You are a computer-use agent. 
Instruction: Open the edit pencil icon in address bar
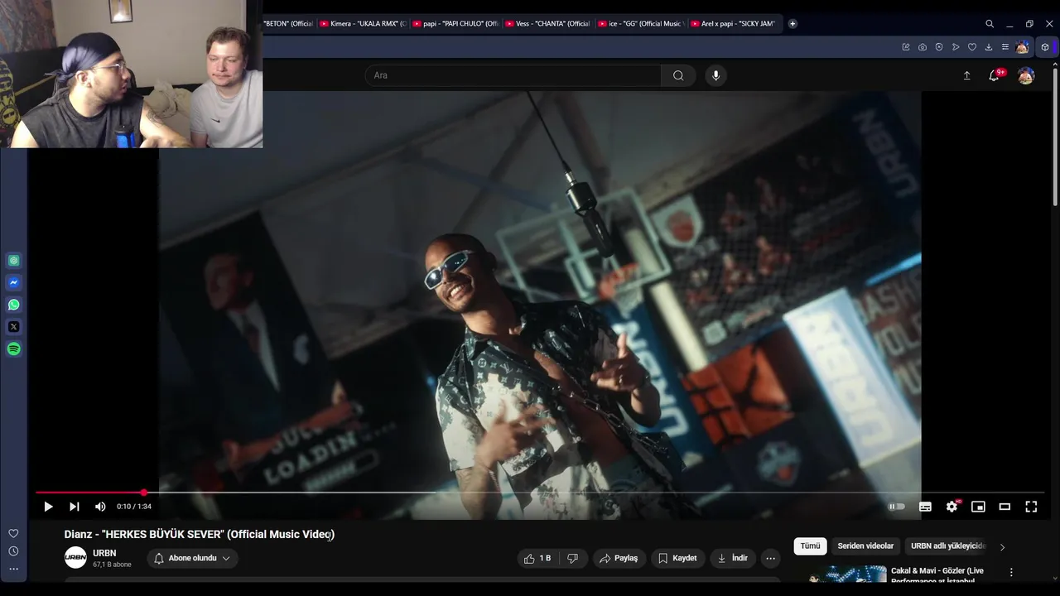coord(906,47)
